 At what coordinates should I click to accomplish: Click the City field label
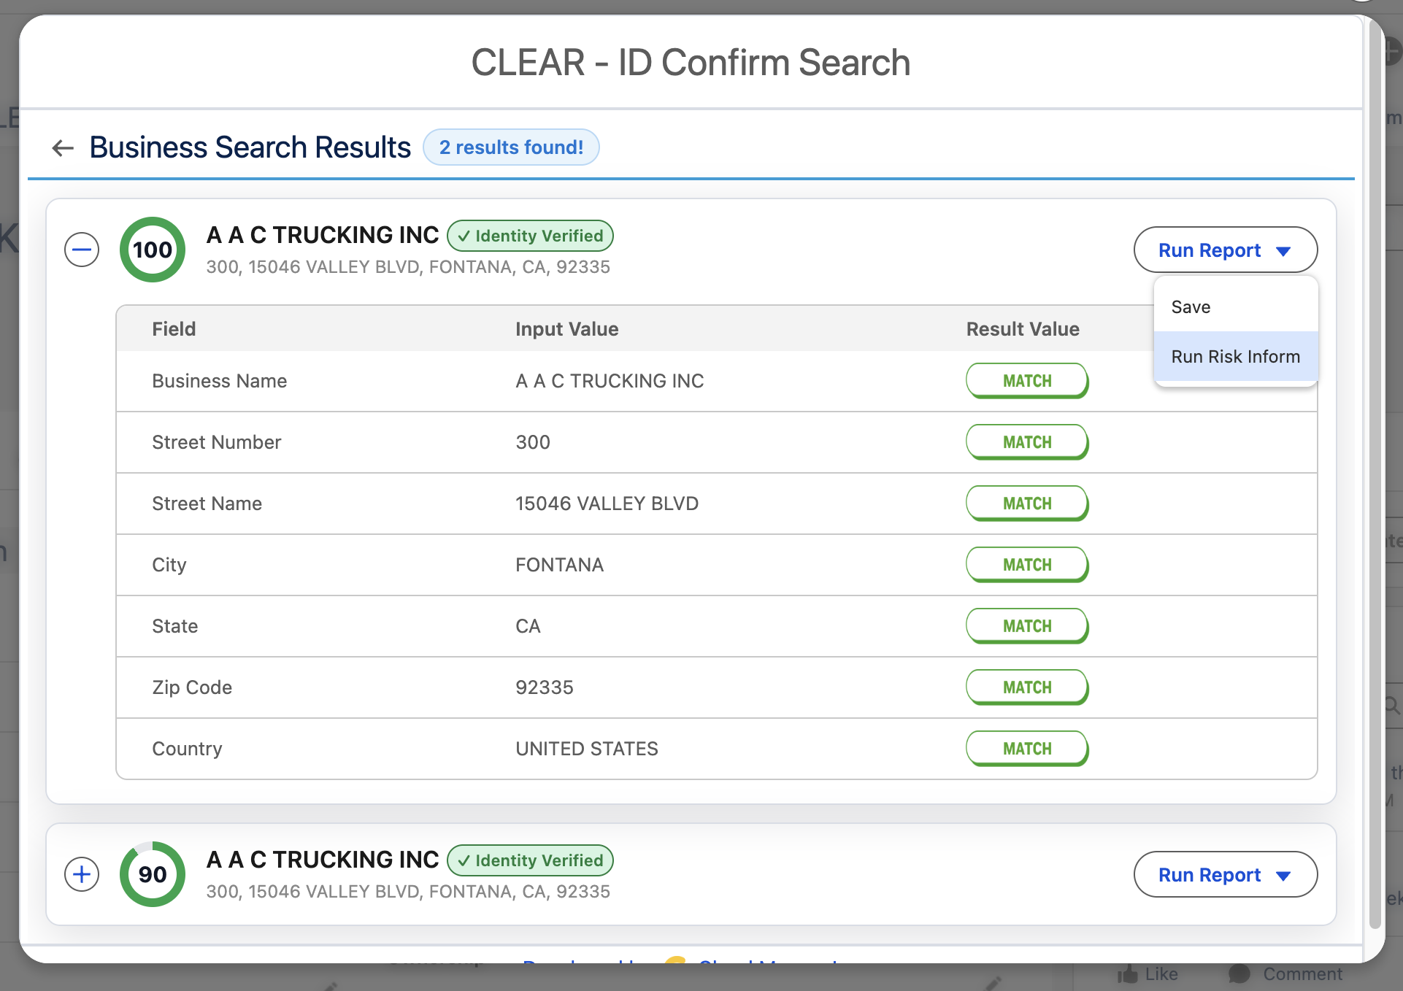pos(169,566)
